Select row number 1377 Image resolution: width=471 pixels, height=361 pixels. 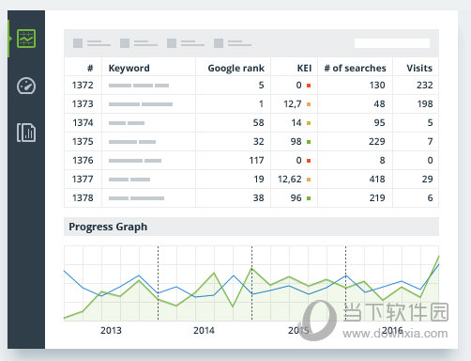[83, 179]
